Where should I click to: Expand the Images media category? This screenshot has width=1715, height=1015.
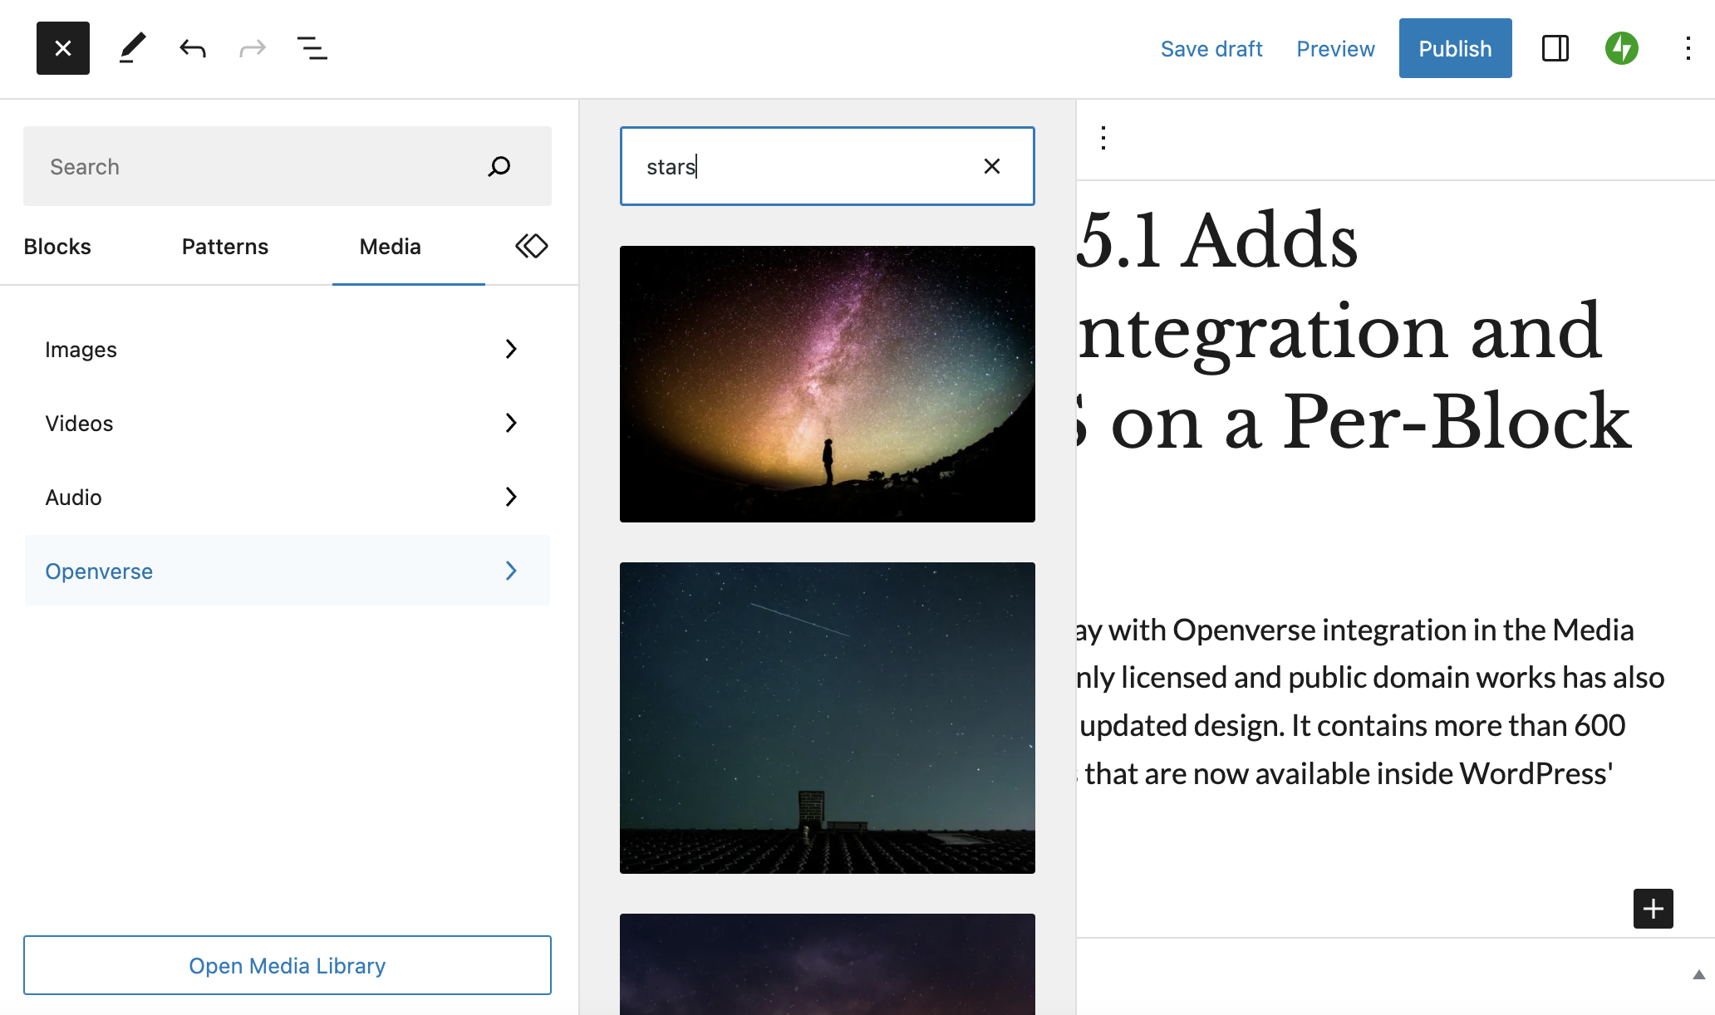click(287, 350)
